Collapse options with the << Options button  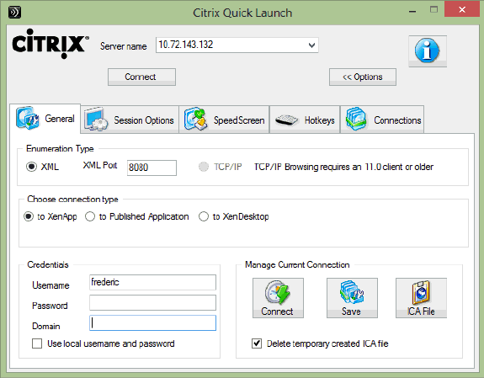click(363, 77)
